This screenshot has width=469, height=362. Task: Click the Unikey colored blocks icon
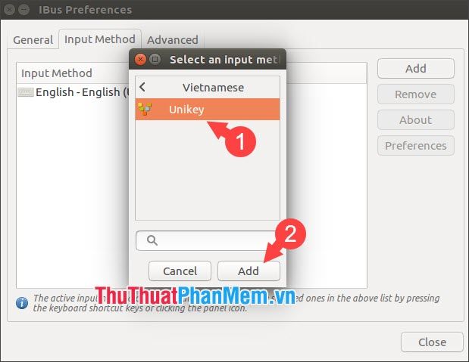[x=145, y=109]
